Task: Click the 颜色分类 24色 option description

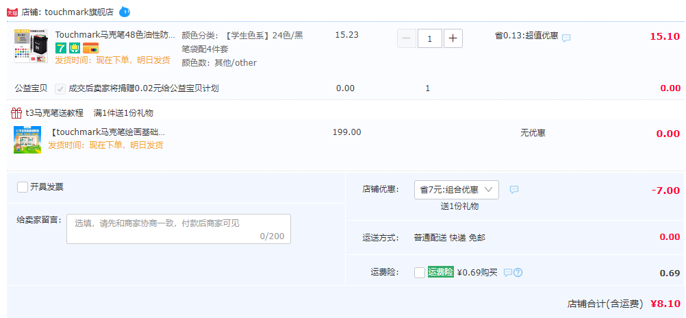Action: pyautogui.click(x=242, y=42)
